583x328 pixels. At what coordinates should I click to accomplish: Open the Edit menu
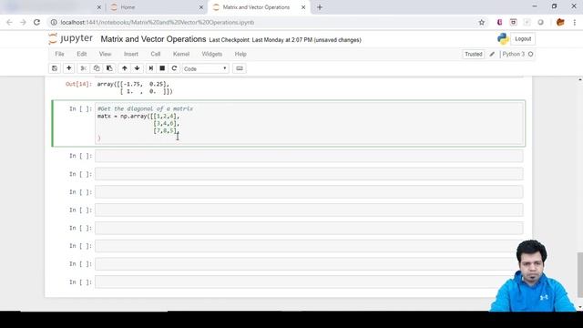(82, 55)
